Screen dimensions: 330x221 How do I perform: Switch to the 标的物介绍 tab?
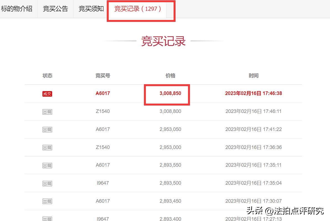click(17, 9)
